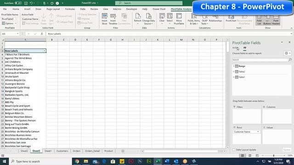Screen dimensions: 294x165
Task: Click Field Settings button
Action: coord(30,23)
